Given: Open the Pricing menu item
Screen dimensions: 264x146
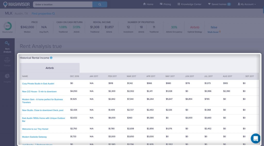Looking at the screenshot, I should pyautogui.click(x=165, y=4).
